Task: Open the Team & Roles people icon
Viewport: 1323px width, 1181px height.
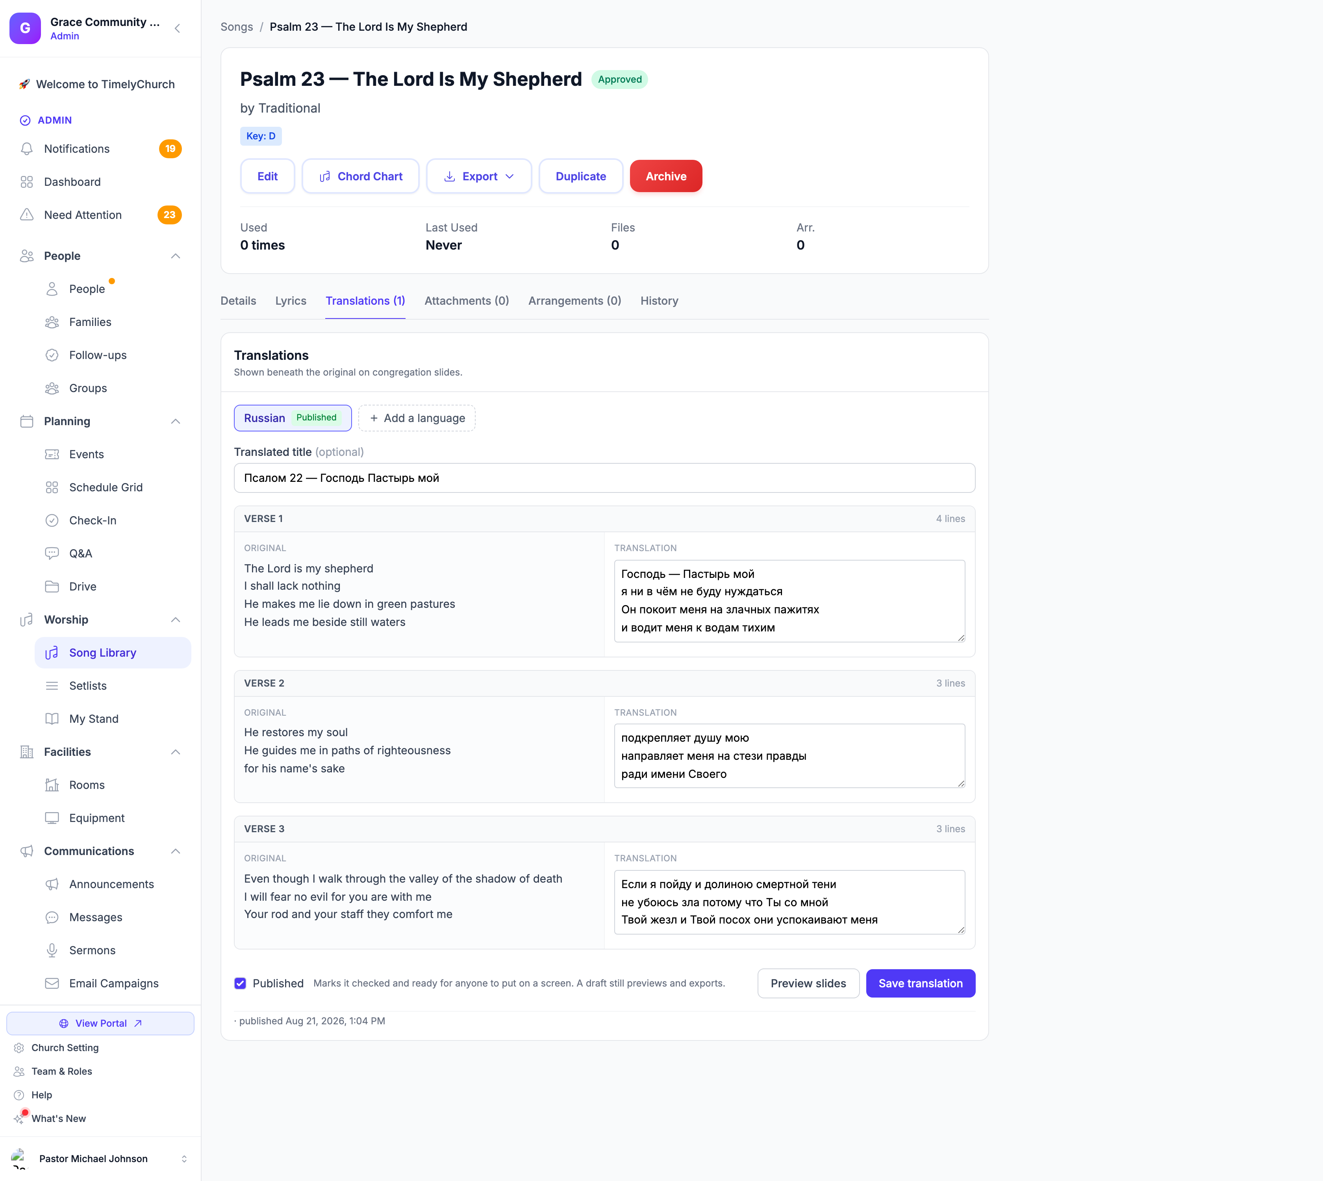Action: point(19,1071)
